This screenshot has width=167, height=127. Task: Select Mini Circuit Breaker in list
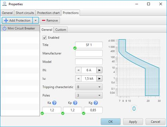[x=20, y=28]
